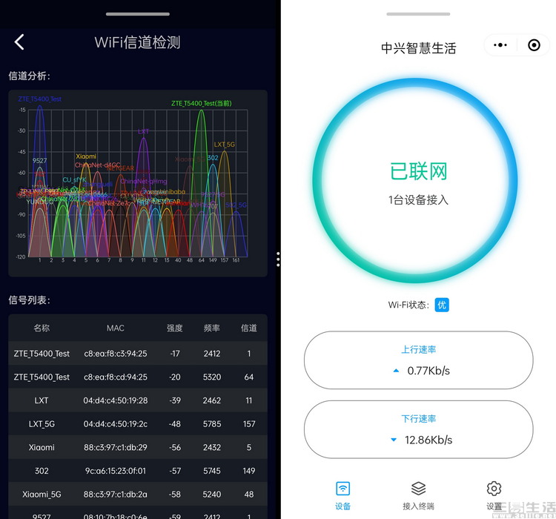Image resolution: width=556 pixels, height=519 pixels.
Task: Go back from WiFi信道检测 page
Action: tap(19, 42)
